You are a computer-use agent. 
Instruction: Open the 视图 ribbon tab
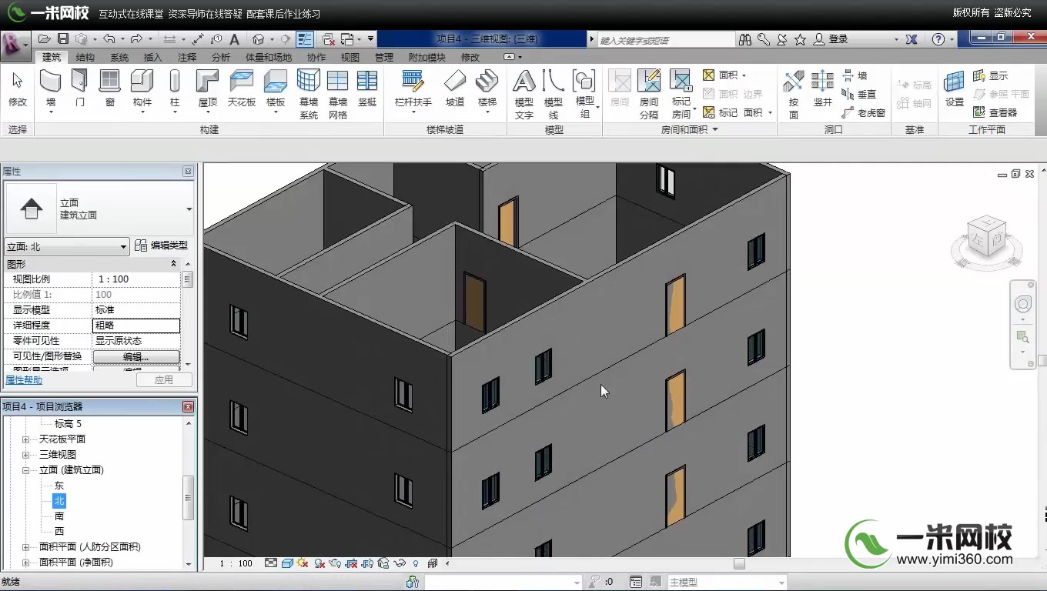tap(350, 57)
